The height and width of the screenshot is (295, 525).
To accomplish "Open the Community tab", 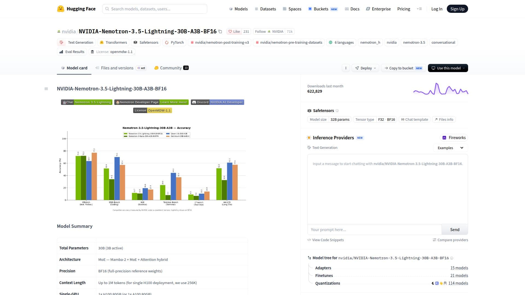I will pyautogui.click(x=171, y=68).
